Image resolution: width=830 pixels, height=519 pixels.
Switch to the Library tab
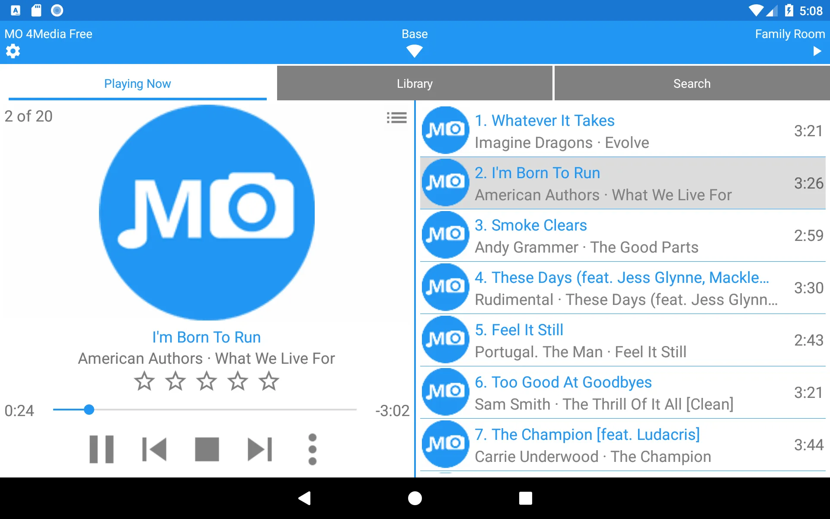[415, 83]
